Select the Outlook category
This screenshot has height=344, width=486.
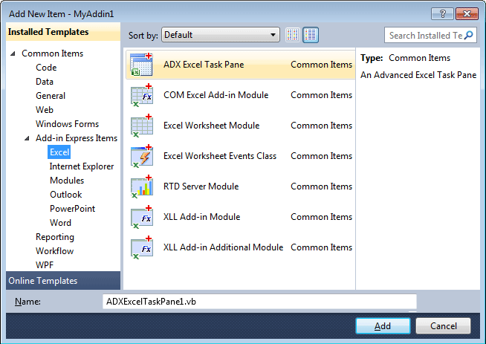[x=66, y=195]
